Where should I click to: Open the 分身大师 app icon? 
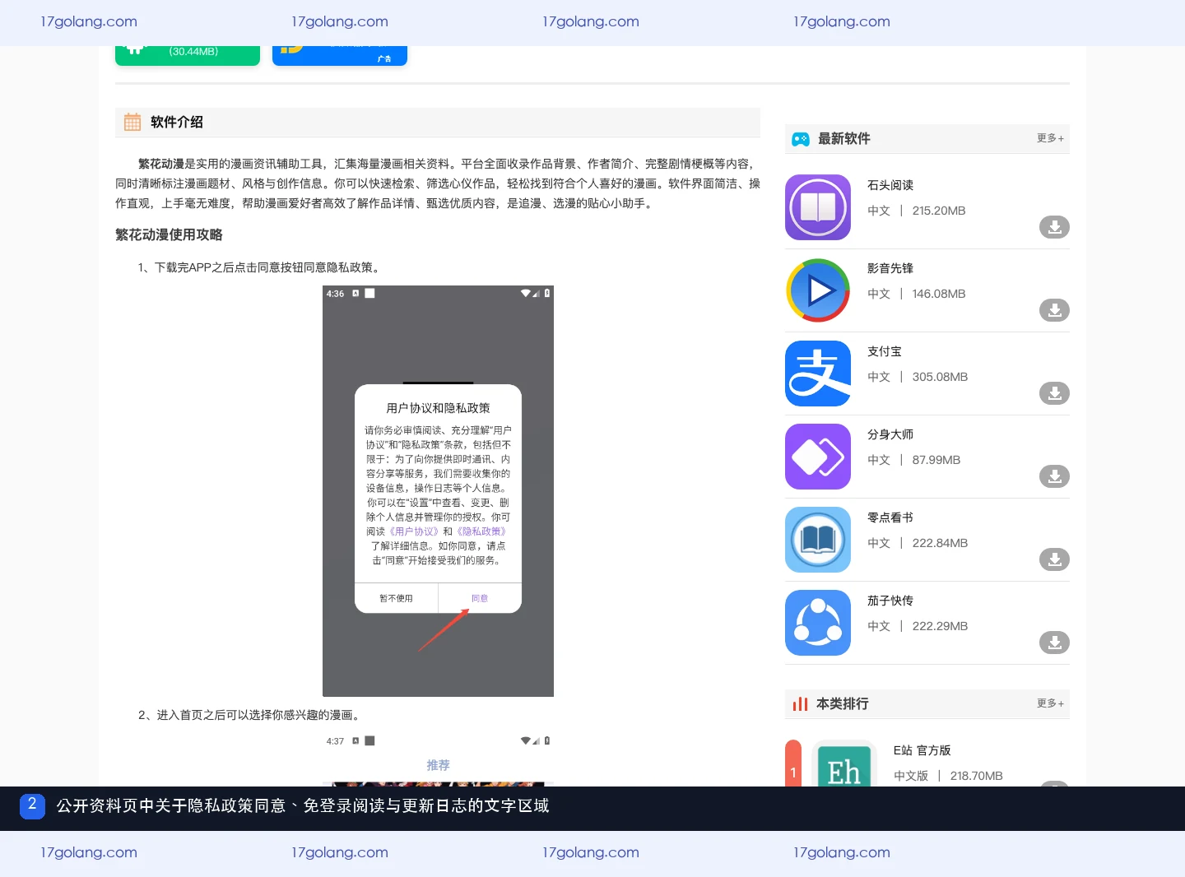[818, 457]
